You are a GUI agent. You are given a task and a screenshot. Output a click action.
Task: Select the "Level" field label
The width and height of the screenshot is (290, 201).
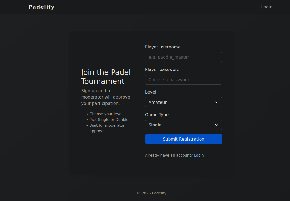pyautogui.click(x=151, y=92)
